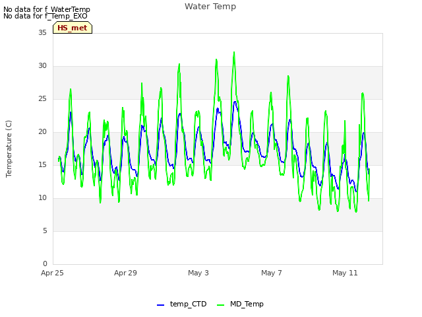Click the May 3 x-axis tick label
The height and width of the screenshot is (317, 422).
pos(198,273)
